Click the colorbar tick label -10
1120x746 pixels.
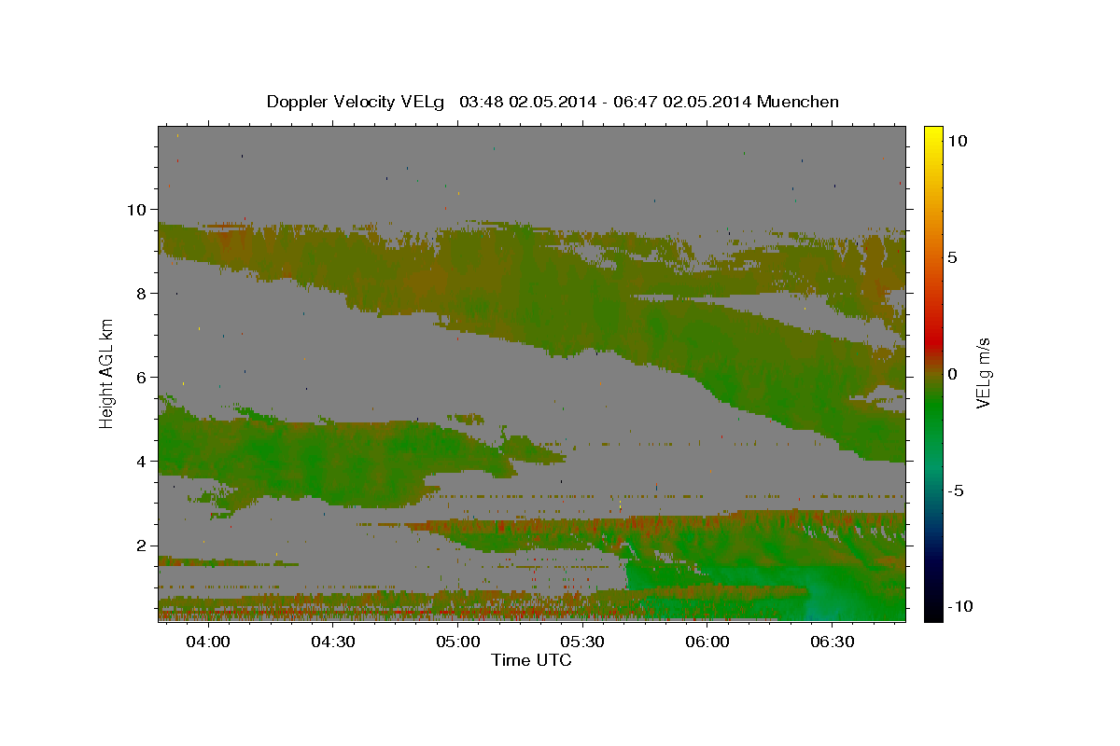click(x=960, y=607)
